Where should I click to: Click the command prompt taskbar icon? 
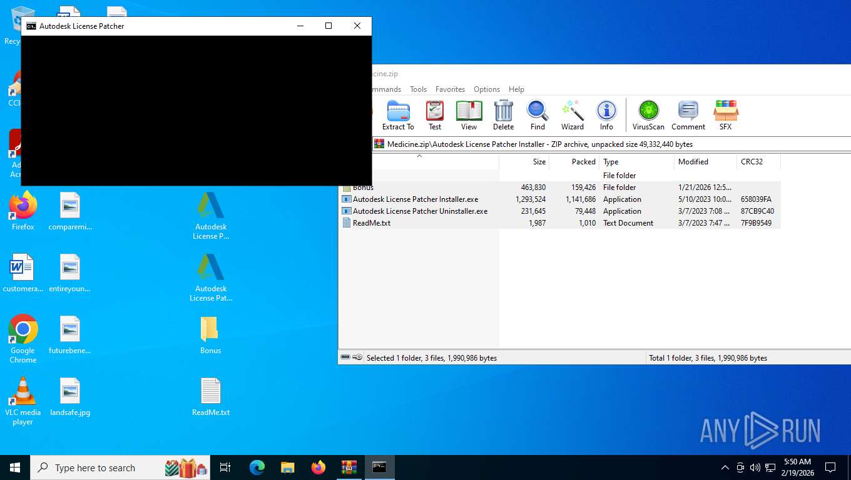pyautogui.click(x=380, y=467)
